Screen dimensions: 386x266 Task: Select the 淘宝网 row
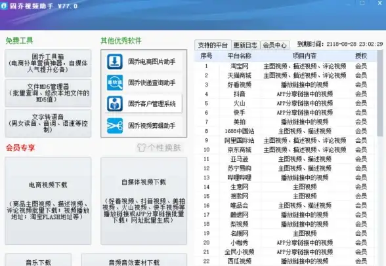point(286,66)
